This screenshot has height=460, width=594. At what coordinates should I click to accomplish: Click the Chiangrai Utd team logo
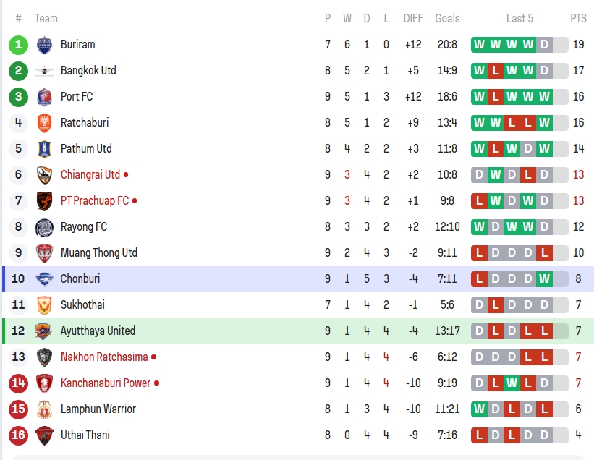coord(44,175)
